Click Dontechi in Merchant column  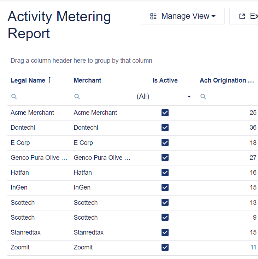tap(86, 128)
